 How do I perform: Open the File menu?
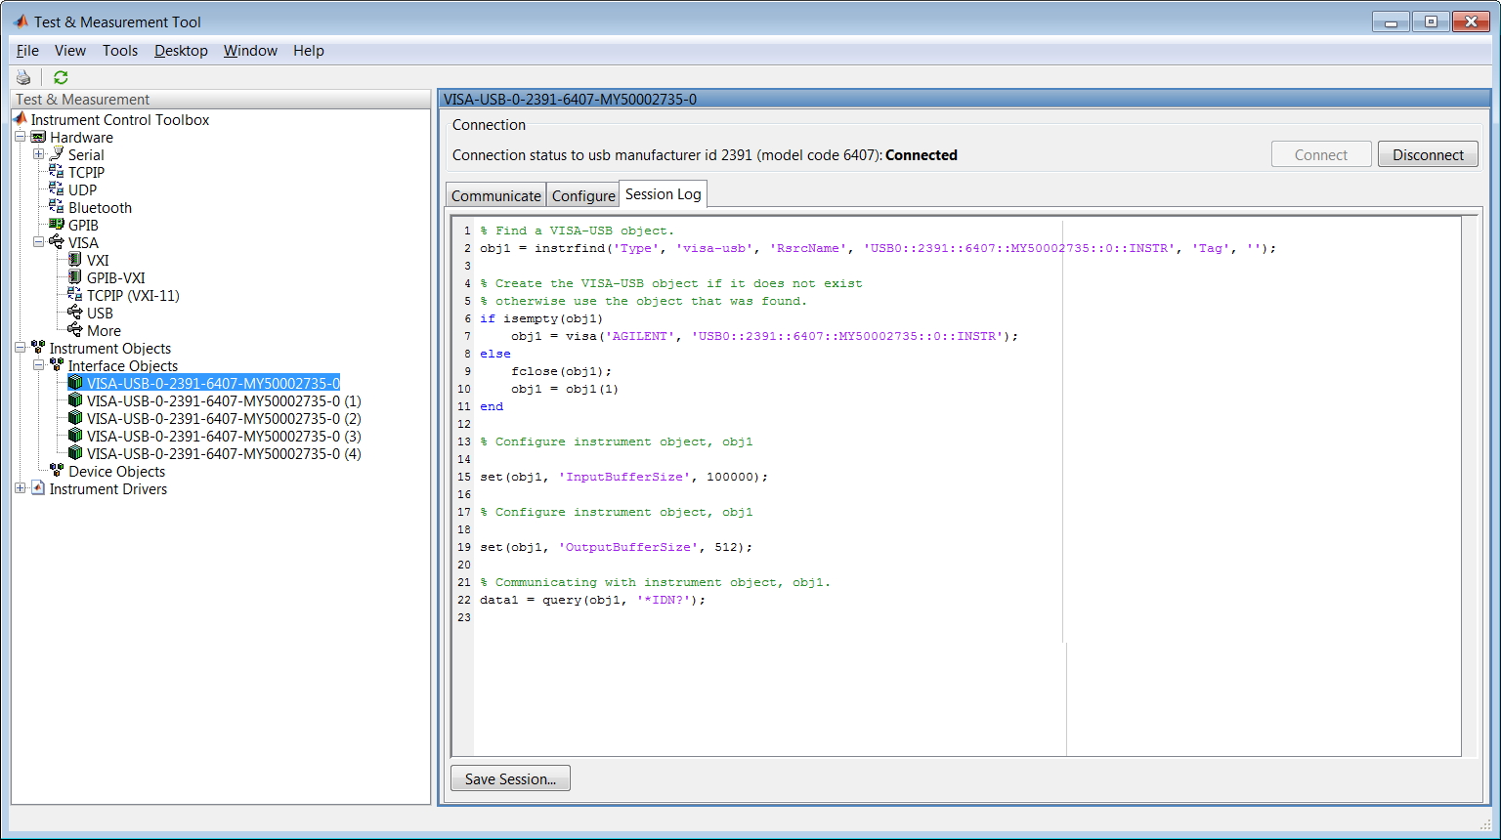(x=27, y=51)
